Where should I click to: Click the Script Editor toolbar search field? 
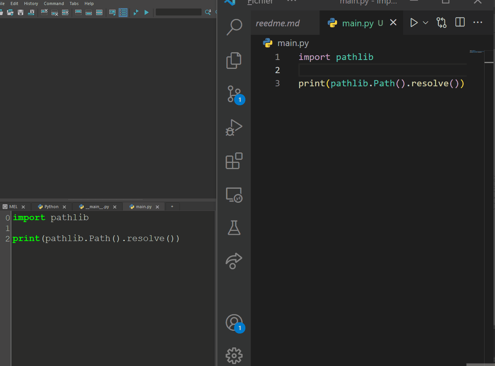[178, 12]
